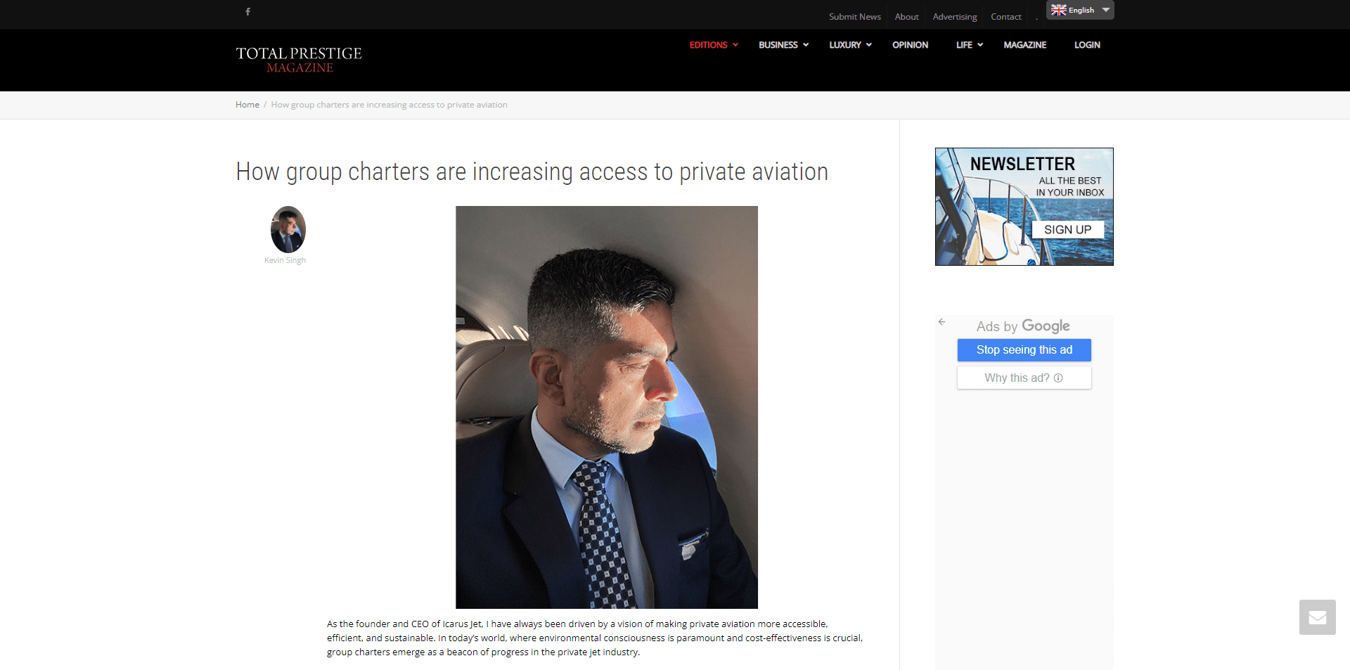Expand the English language dropdown
Screen dimensions: 1350x670
pos(1080,10)
